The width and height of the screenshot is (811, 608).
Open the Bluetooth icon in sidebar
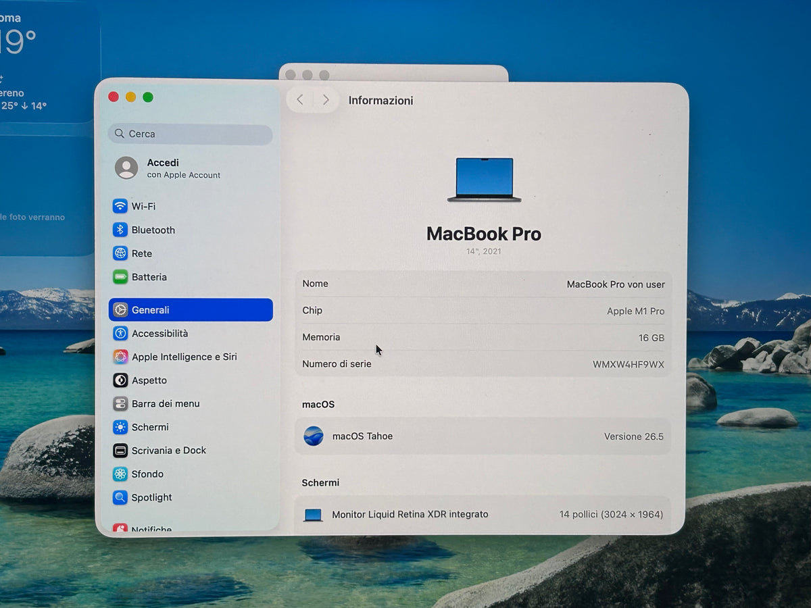coord(120,230)
